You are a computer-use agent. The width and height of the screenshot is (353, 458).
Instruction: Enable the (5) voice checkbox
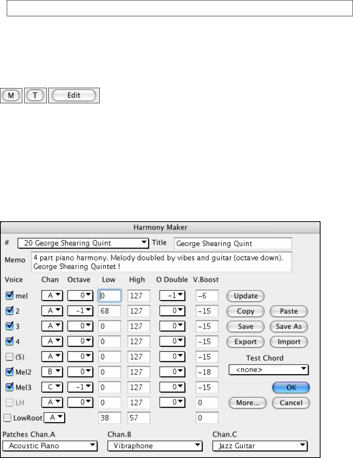pyautogui.click(x=9, y=357)
